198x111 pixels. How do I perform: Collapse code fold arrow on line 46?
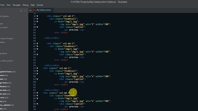tap(37, 43)
